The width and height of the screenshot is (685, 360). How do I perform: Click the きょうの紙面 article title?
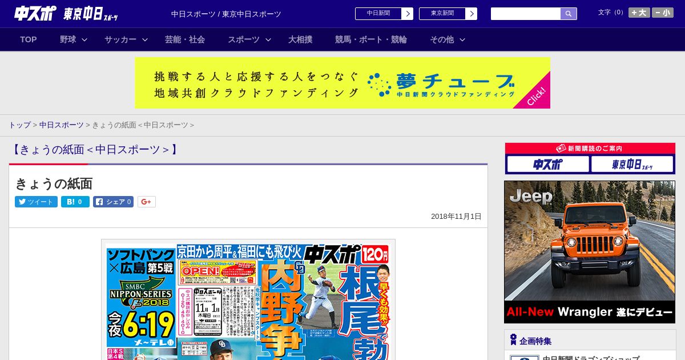click(x=54, y=183)
